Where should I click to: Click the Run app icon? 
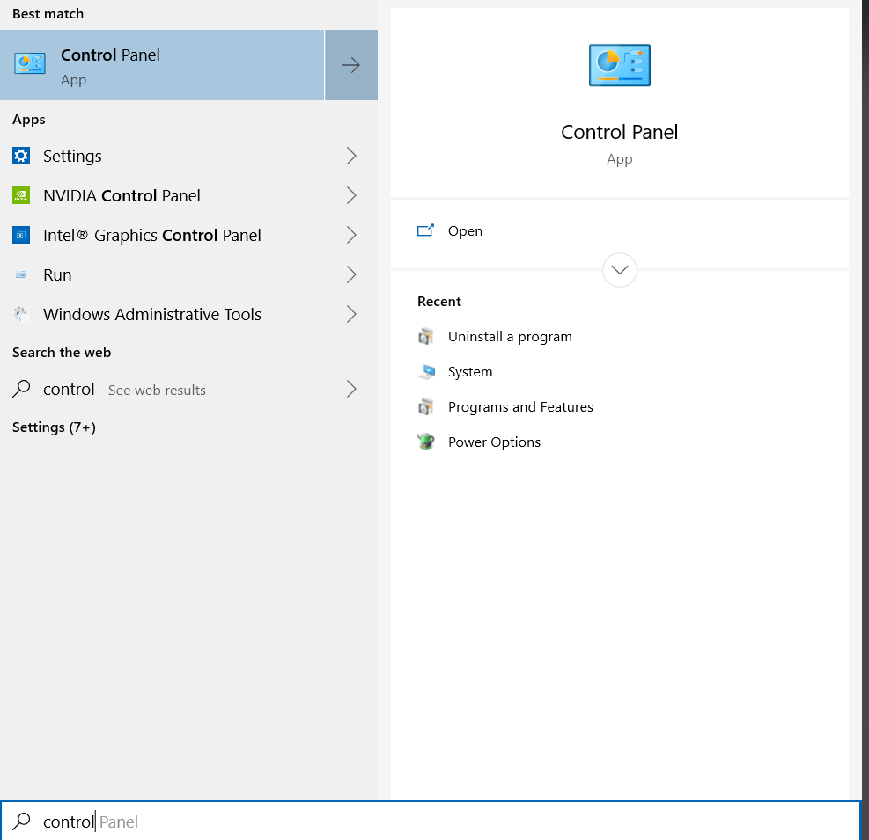pos(21,274)
